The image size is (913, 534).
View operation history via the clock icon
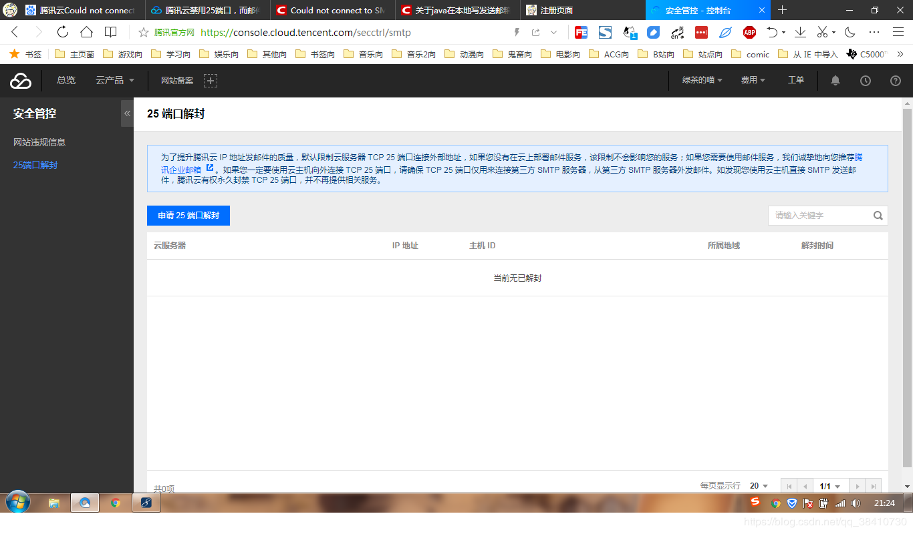click(866, 80)
